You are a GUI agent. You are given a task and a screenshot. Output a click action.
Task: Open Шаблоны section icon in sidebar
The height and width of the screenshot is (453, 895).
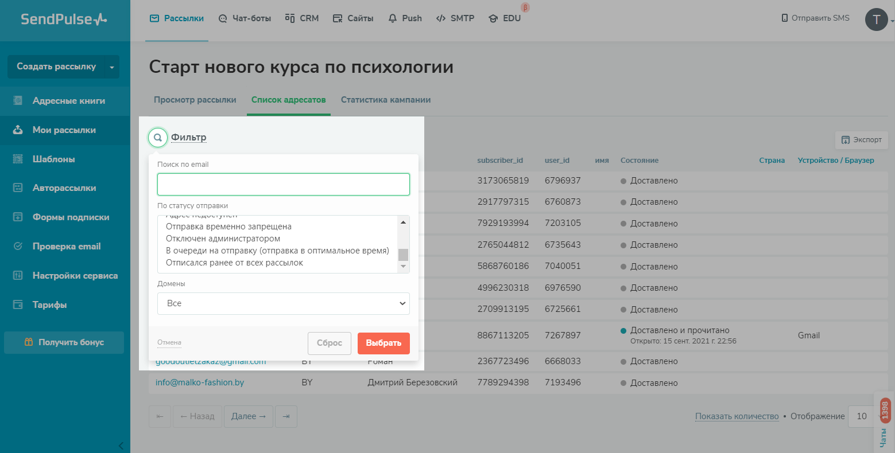click(x=18, y=159)
